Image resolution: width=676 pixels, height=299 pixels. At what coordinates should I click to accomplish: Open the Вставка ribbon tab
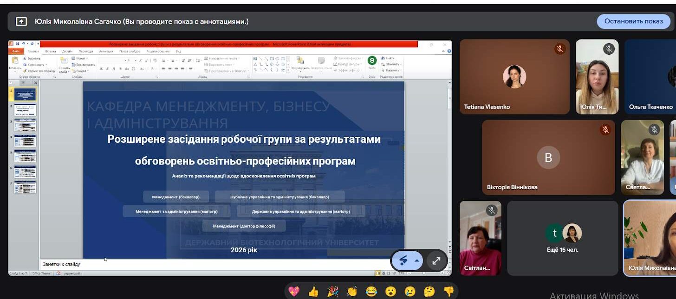[51, 51]
